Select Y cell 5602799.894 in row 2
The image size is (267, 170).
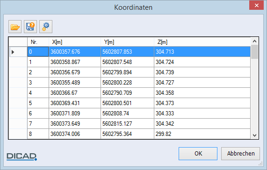click(x=127, y=72)
